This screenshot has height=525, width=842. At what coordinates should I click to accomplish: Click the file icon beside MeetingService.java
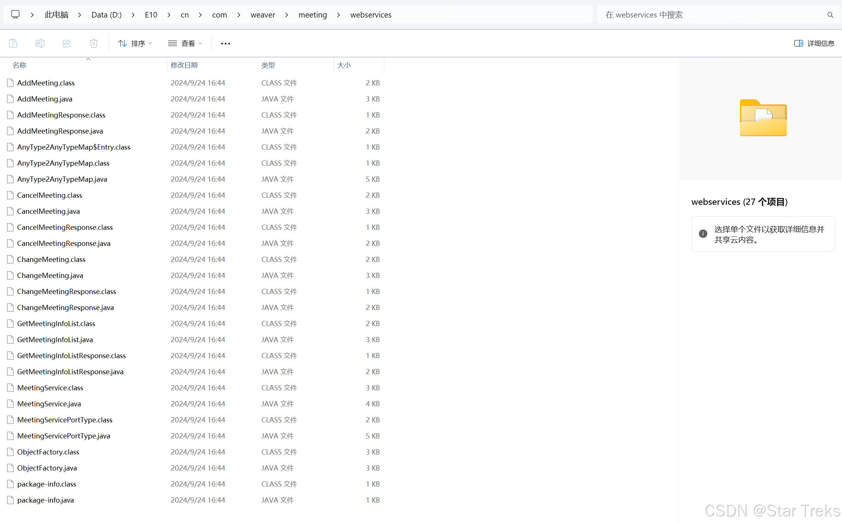(10, 404)
